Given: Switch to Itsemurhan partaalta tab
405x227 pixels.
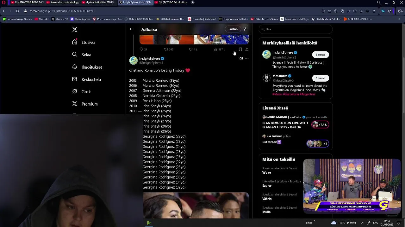Looking at the screenshot, I should click(63, 2).
